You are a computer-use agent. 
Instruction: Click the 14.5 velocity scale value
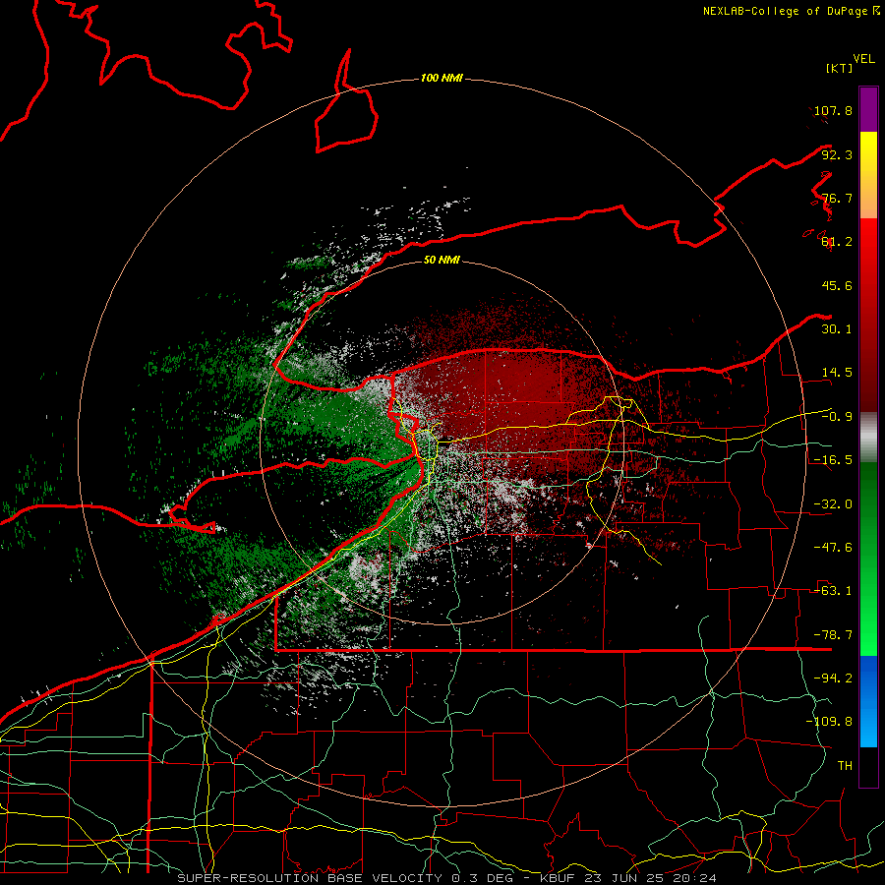(x=837, y=373)
